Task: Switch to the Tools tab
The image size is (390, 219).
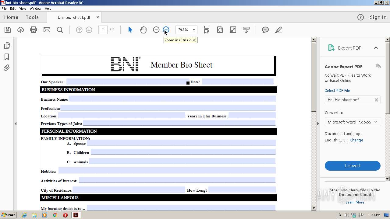Action: [32, 17]
